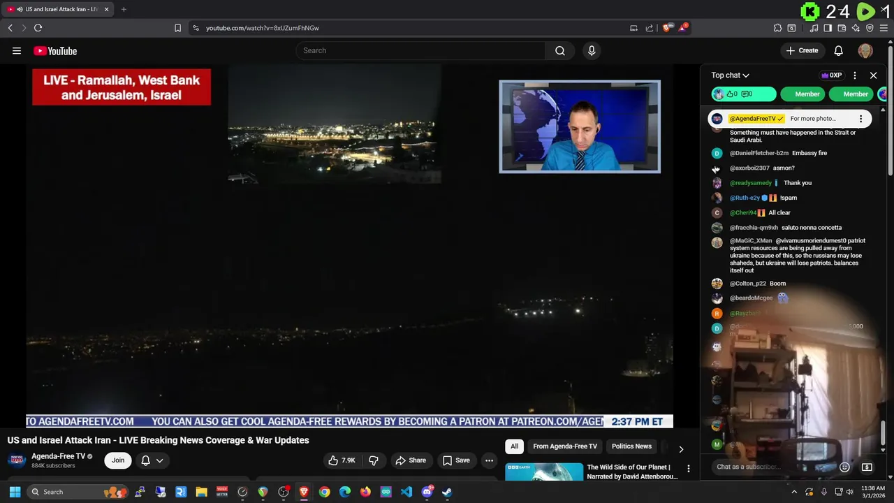Open the browser main menu

[x=884, y=28]
